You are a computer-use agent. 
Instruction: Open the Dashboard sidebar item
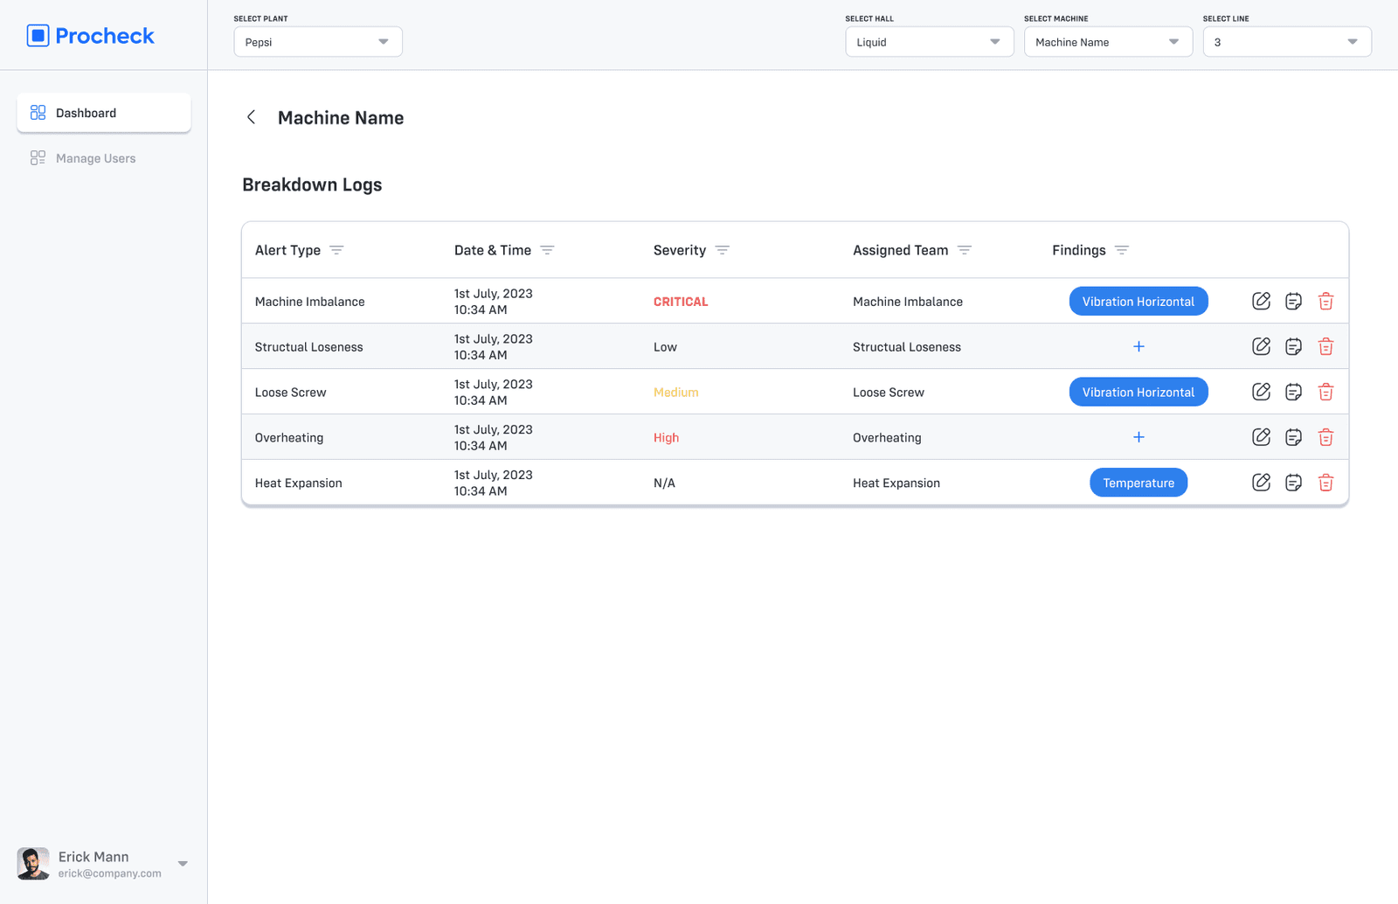tap(104, 113)
